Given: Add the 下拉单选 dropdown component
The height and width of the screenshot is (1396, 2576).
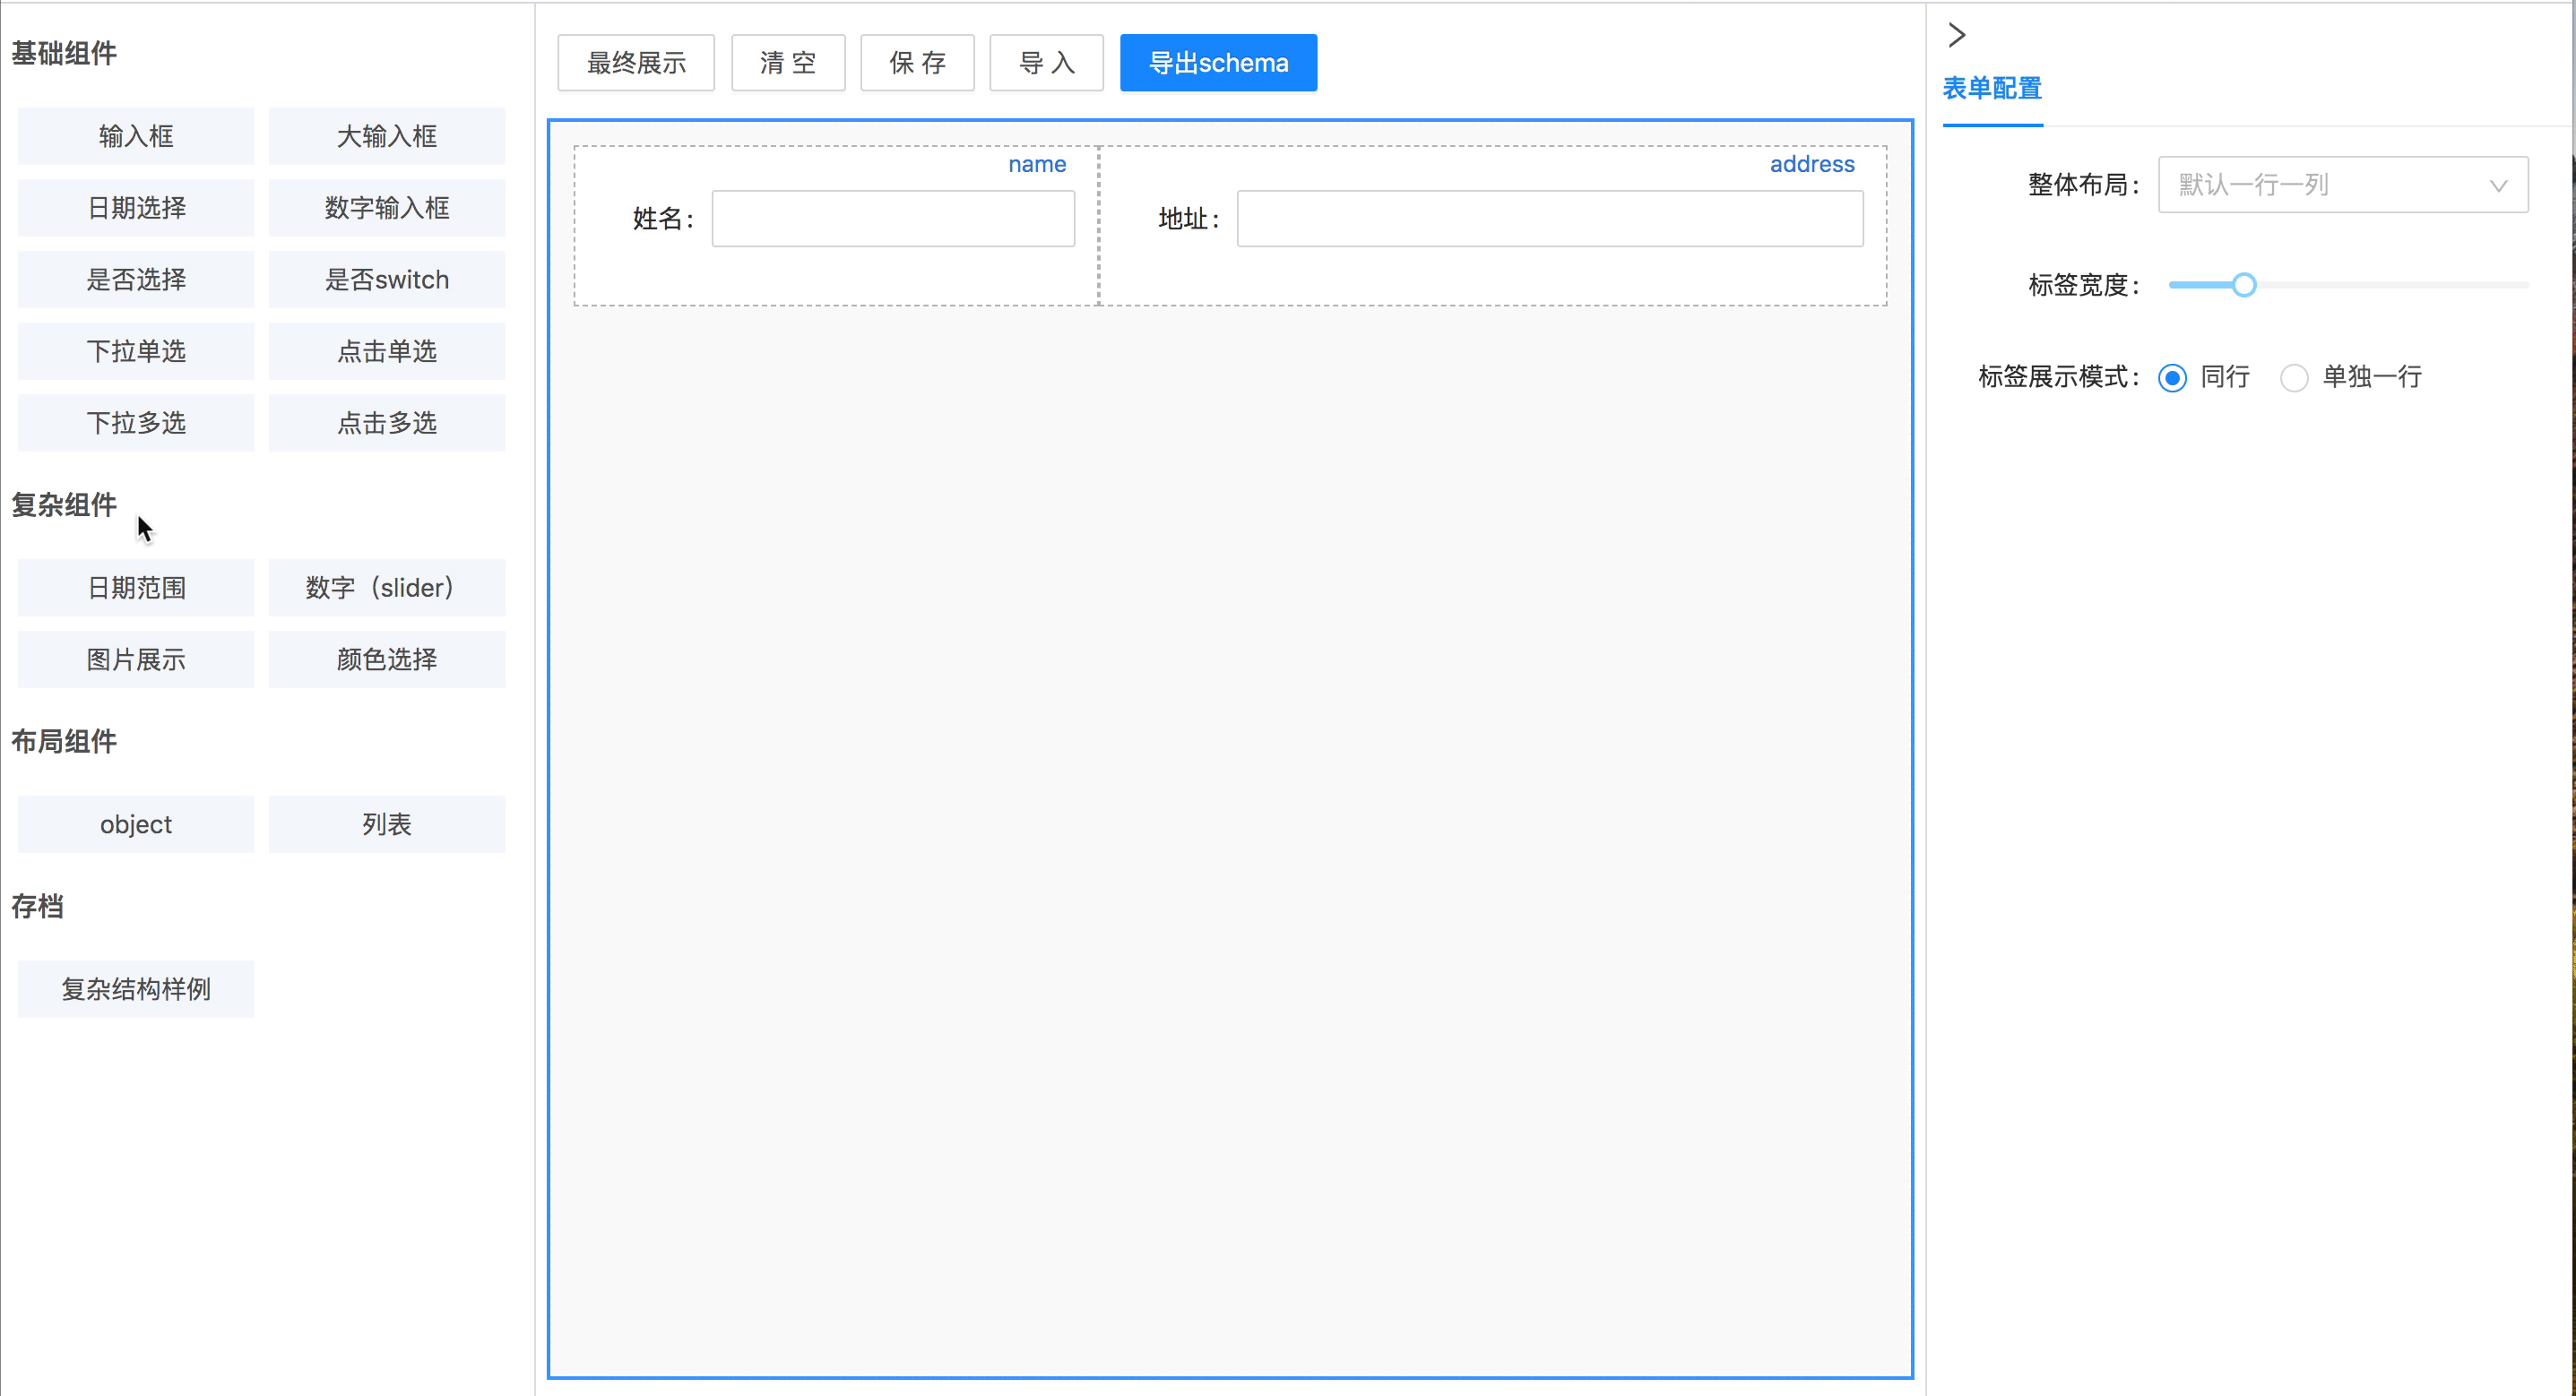Looking at the screenshot, I should click(x=136, y=351).
